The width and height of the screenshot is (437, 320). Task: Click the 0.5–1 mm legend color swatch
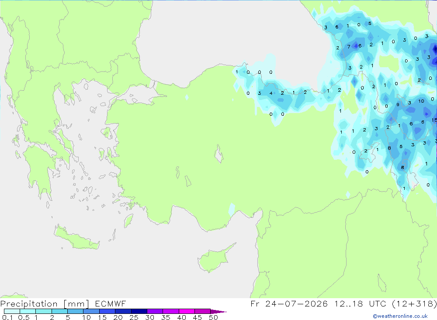tap(28, 311)
